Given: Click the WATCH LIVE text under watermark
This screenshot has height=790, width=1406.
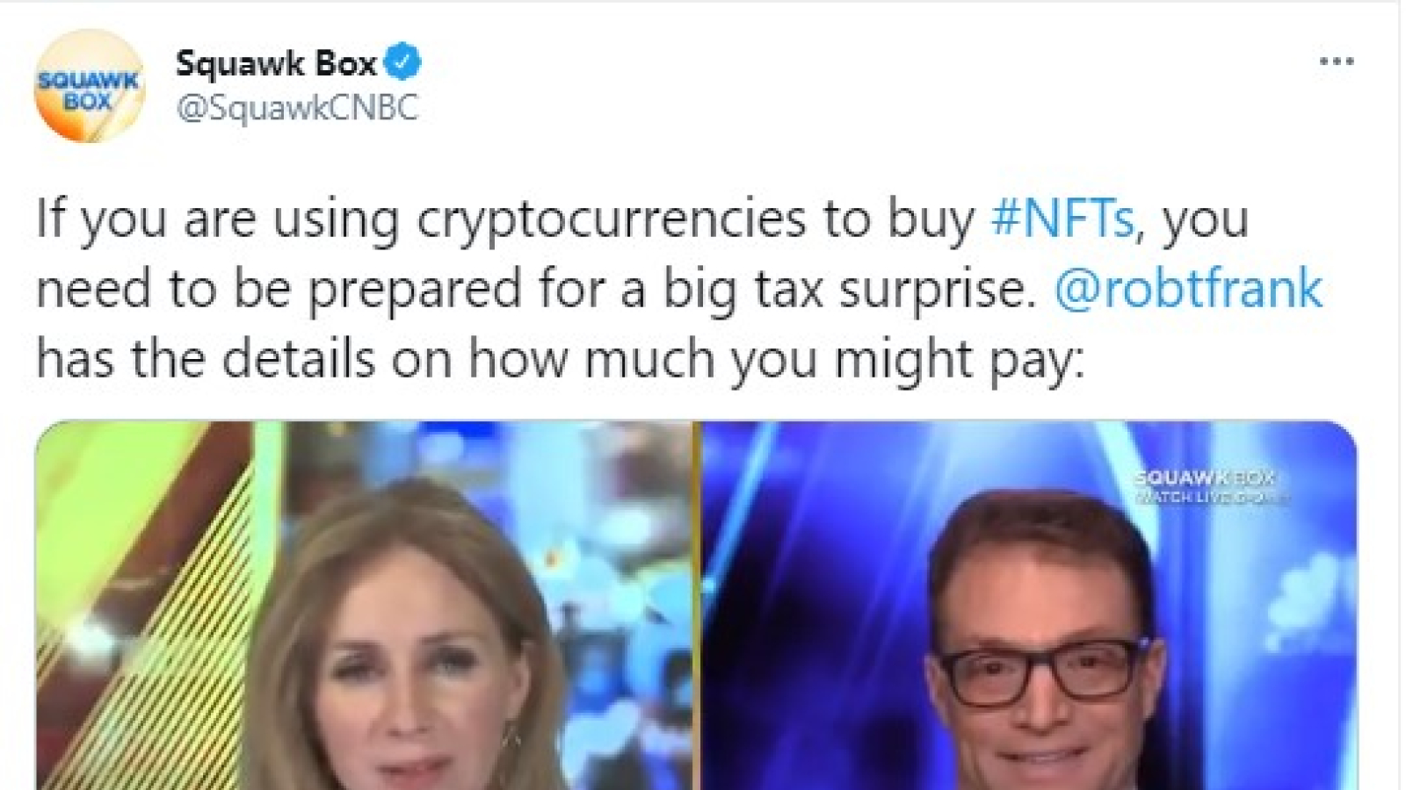Looking at the screenshot, I should click(1211, 498).
